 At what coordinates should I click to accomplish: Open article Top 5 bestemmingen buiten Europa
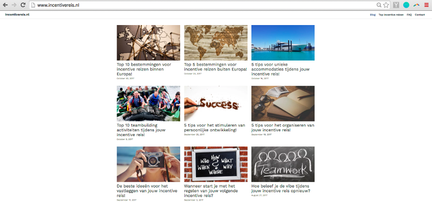coord(216,67)
